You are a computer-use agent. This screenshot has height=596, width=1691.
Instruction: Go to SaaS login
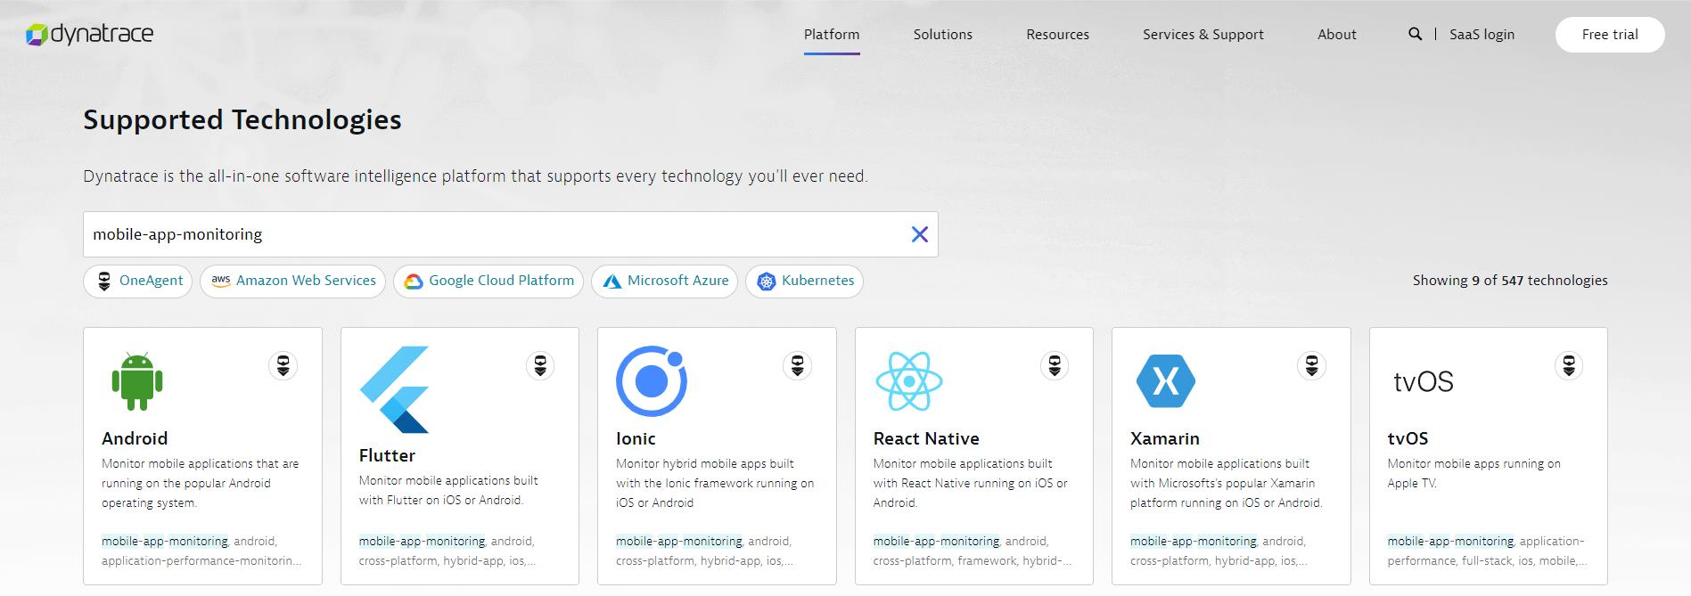tap(1482, 34)
